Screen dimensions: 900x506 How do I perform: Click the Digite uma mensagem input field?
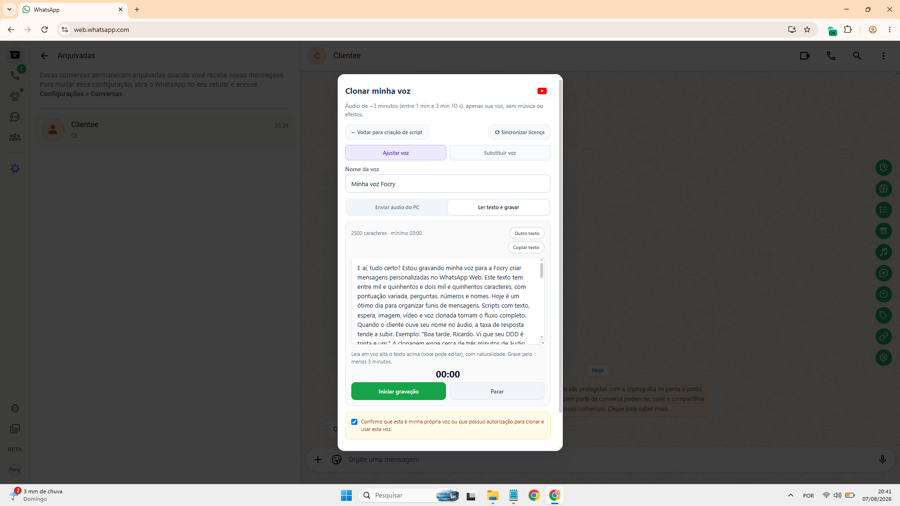(x=610, y=460)
